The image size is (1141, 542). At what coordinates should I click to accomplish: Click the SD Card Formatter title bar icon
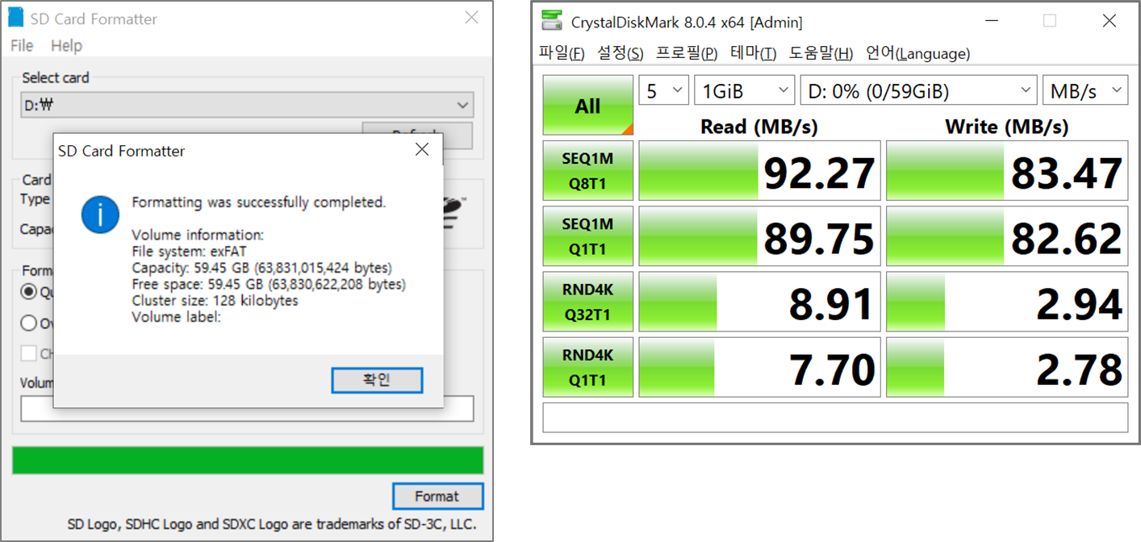(x=15, y=18)
